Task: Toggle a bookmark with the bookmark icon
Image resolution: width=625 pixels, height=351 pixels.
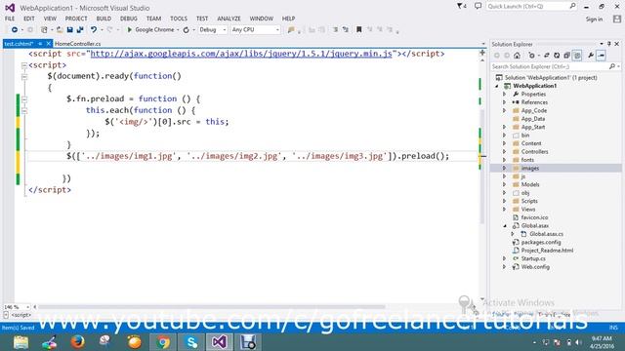Action: [358, 30]
